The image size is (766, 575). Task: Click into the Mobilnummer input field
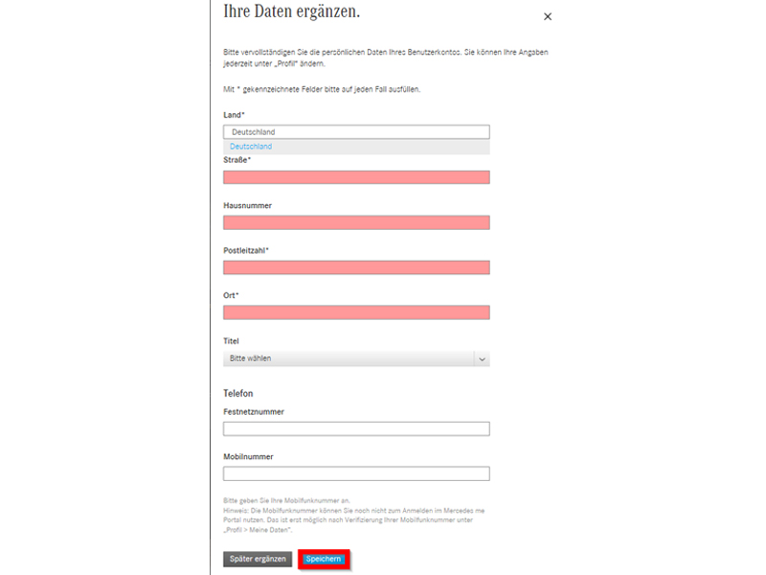(x=356, y=473)
